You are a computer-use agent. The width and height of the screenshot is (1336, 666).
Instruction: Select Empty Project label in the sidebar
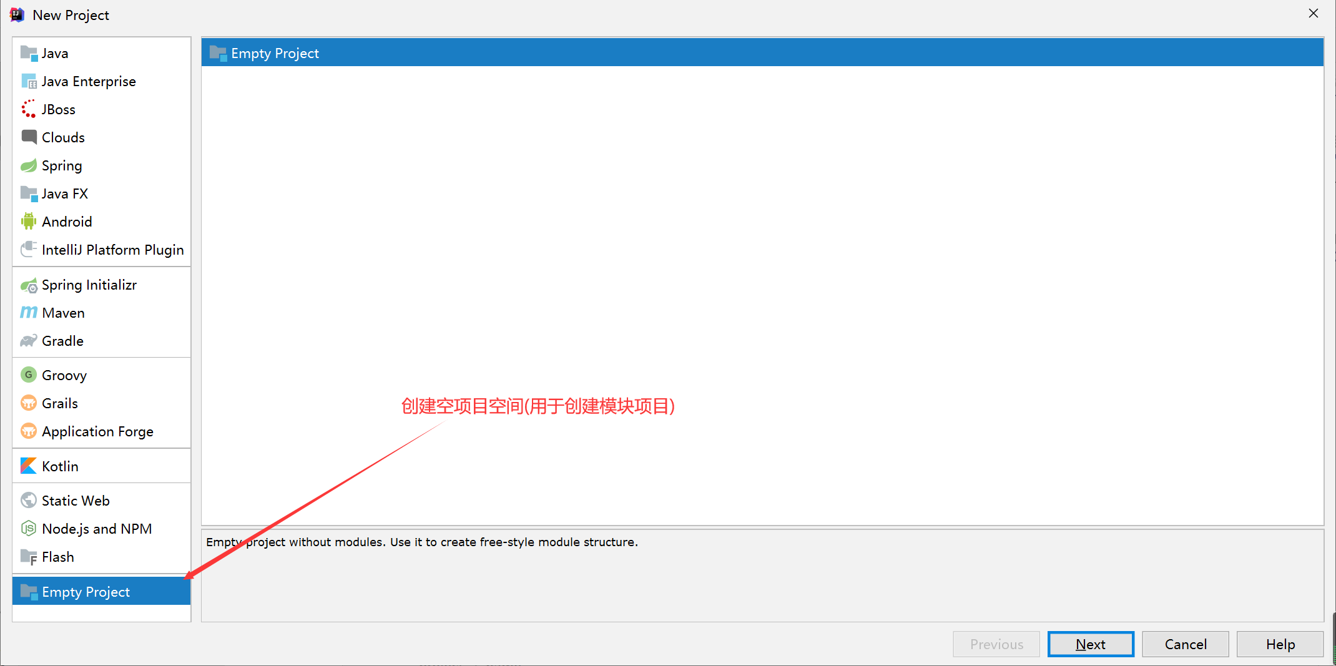(x=86, y=592)
